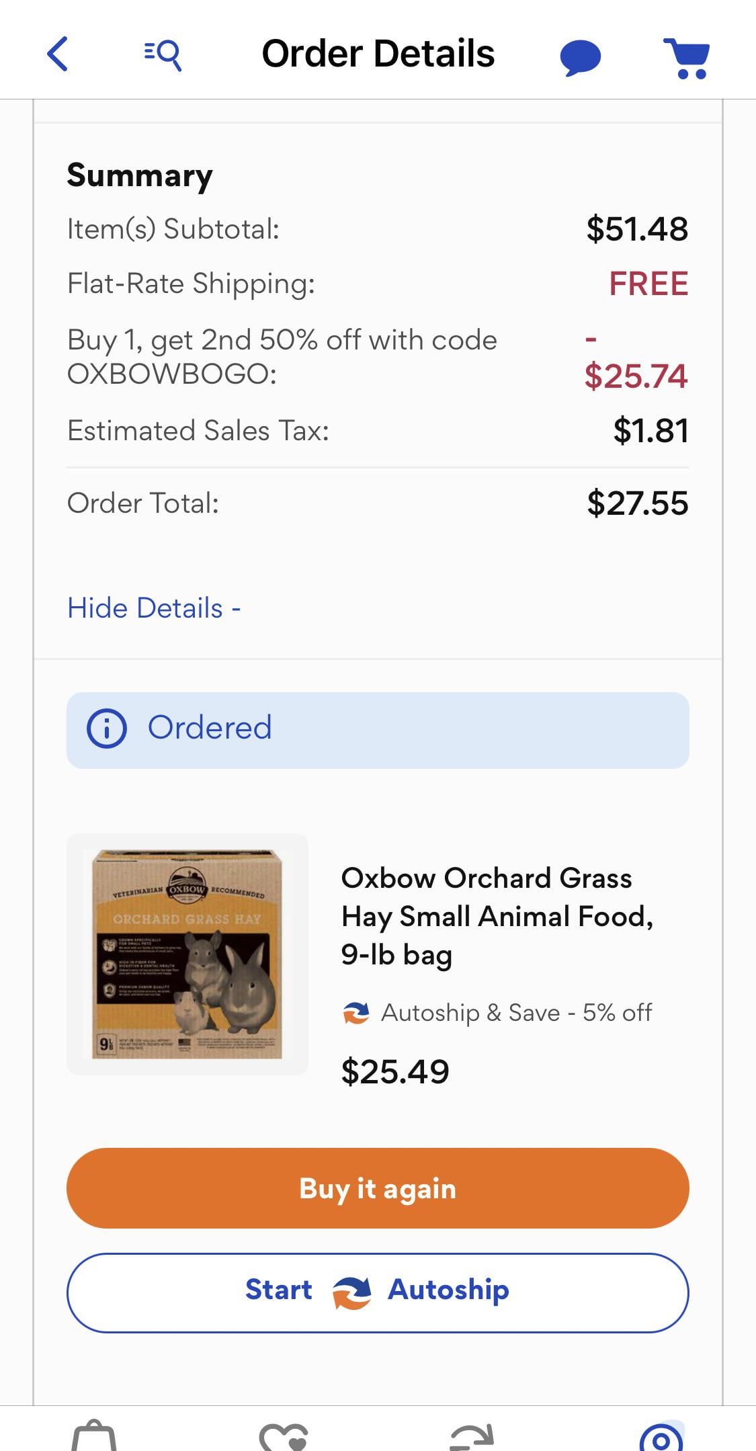Tap the Order Total amount $27.55
Viewport: 756px width, 1451px height.
pyautogui.click(x=637, y=503)
